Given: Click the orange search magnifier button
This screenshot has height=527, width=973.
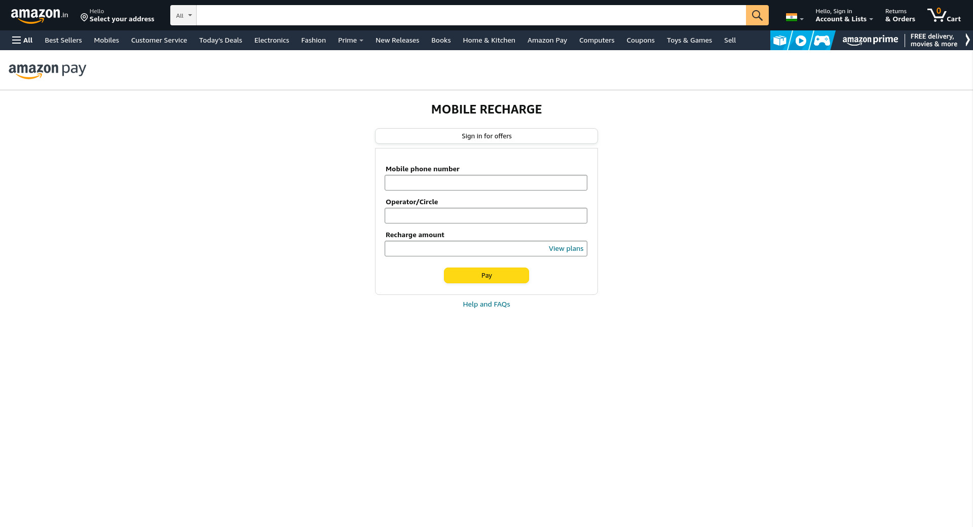Looking at the screenshot, I should point(757,15).
